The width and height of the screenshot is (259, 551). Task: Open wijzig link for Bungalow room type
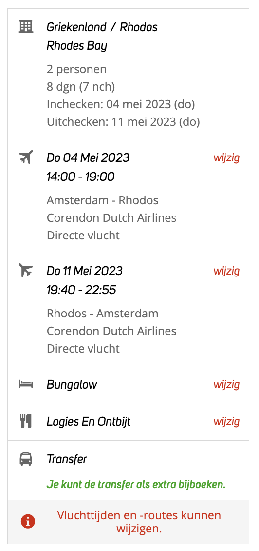[x=226, y=384]
